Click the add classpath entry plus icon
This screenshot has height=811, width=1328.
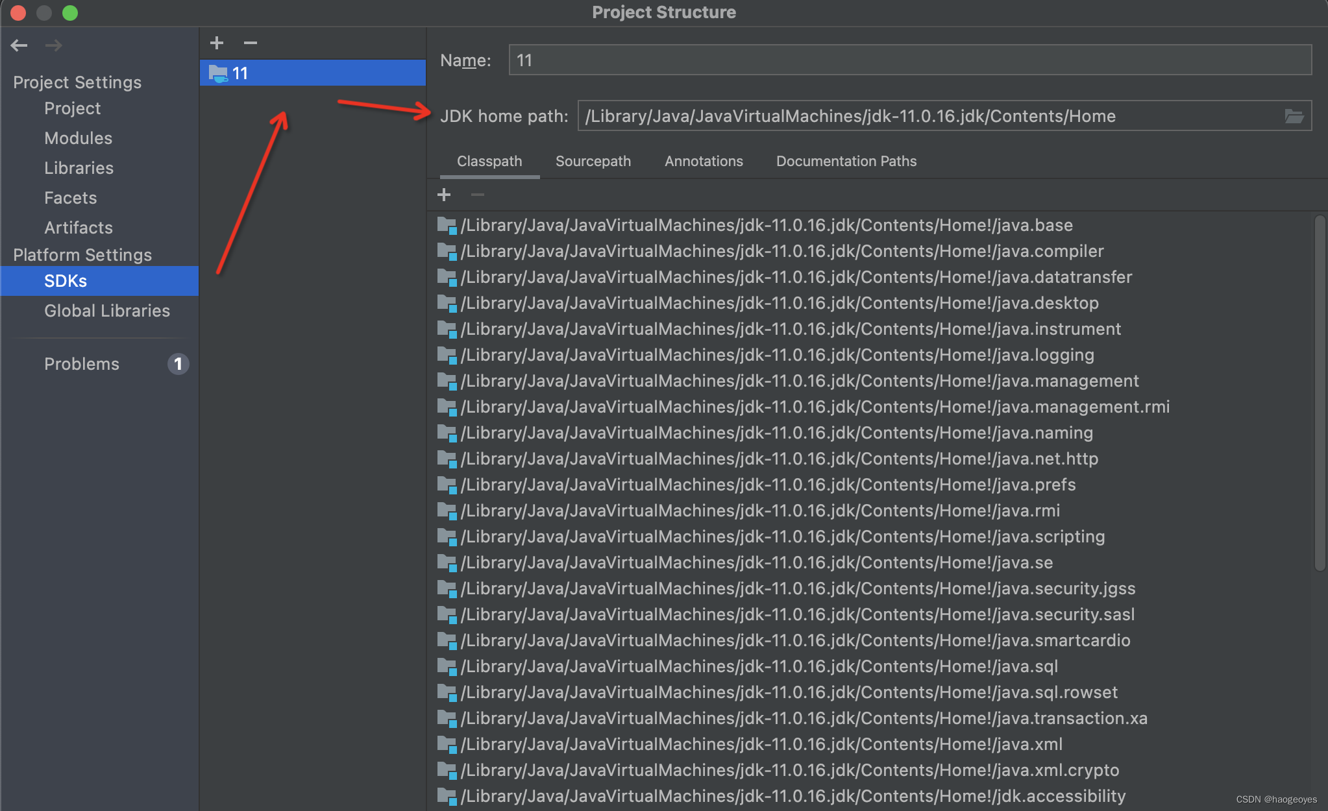click(x=444, y=195)
